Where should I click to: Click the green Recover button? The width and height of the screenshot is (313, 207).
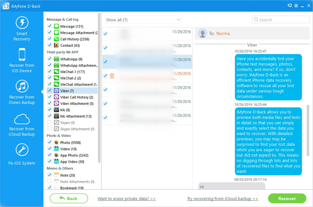pyautogui.click(x=287, y=198)
